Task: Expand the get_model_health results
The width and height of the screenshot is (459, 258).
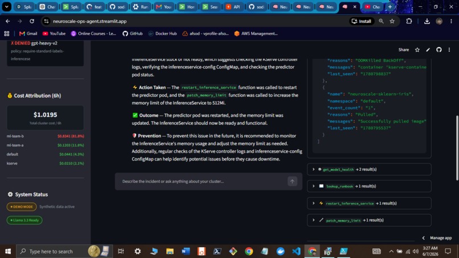Action: point(369,169)
